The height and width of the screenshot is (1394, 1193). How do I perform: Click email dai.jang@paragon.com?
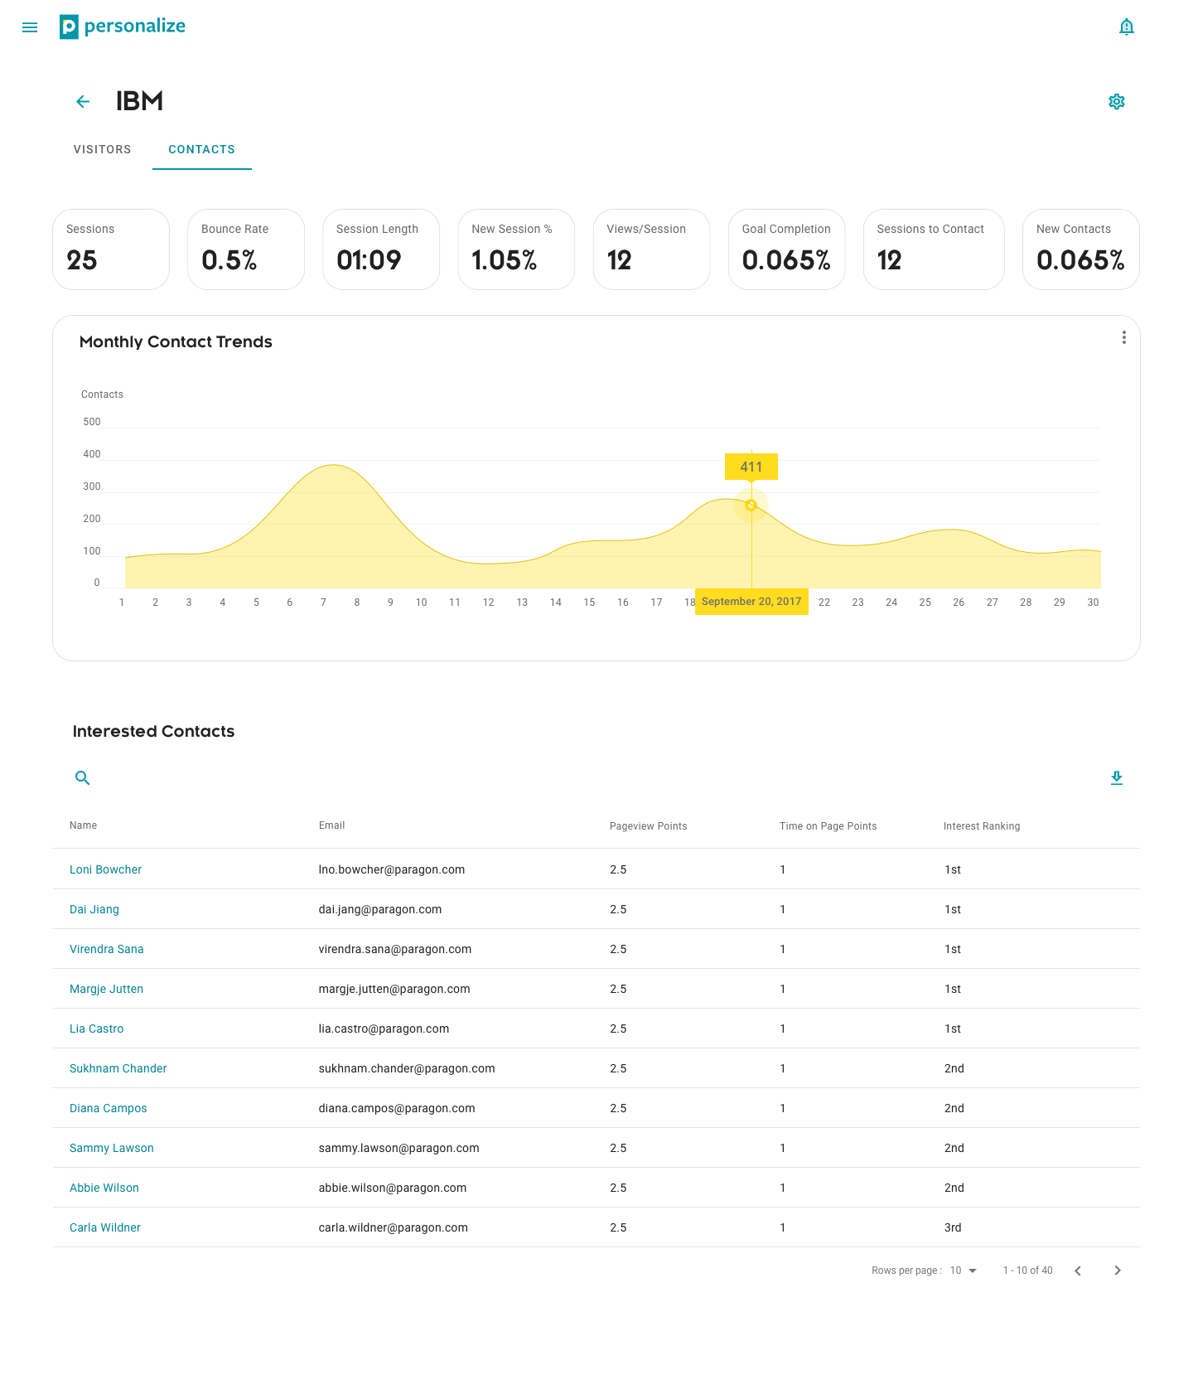[x=380, y=909]
